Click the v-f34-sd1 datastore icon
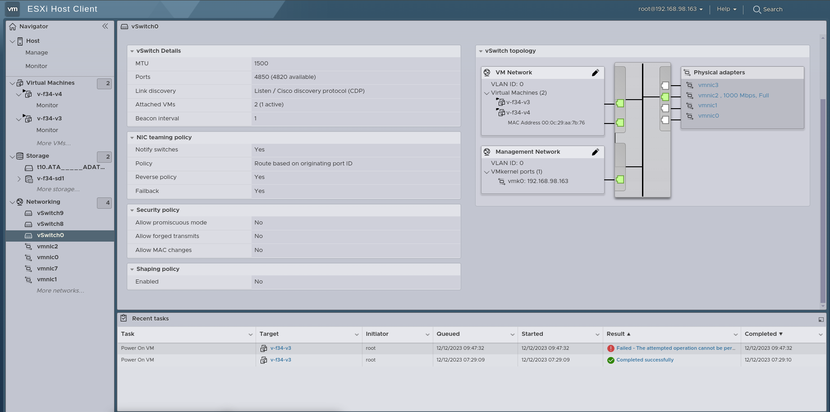This screenshot has height=412, width=830. [x=29, y=179]
